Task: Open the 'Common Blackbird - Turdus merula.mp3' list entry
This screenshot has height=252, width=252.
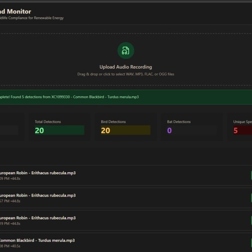Action: point(37,240)
